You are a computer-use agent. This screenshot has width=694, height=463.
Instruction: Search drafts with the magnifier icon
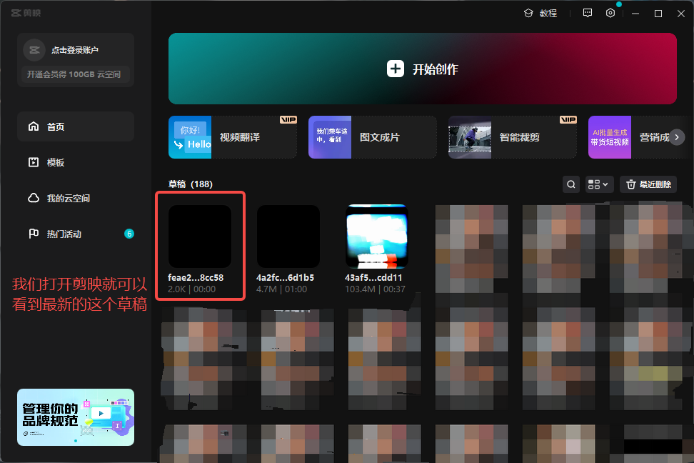tap(571, 184)
